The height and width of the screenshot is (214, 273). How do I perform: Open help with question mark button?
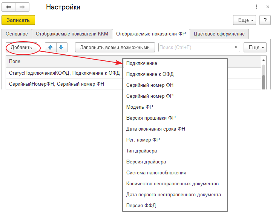(265, 20)
